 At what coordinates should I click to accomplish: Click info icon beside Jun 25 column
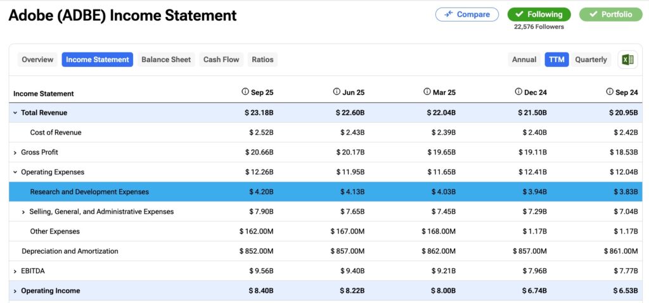pos(336,92)
